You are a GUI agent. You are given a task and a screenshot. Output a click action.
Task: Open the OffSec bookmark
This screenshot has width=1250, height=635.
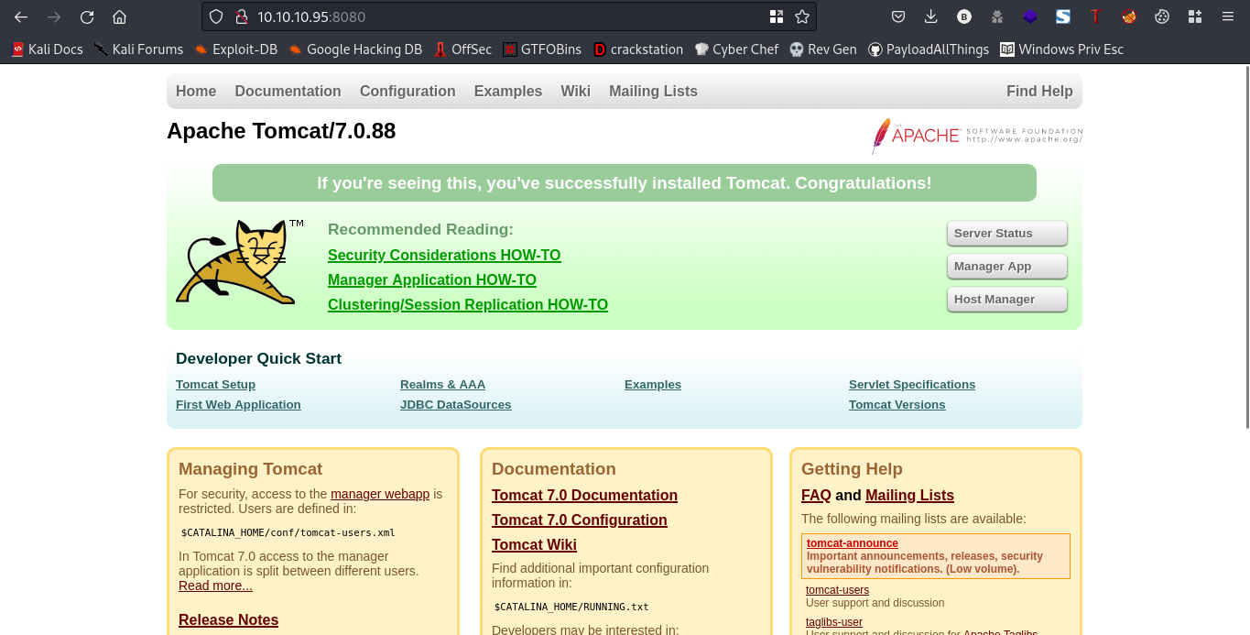coord(462,49)
